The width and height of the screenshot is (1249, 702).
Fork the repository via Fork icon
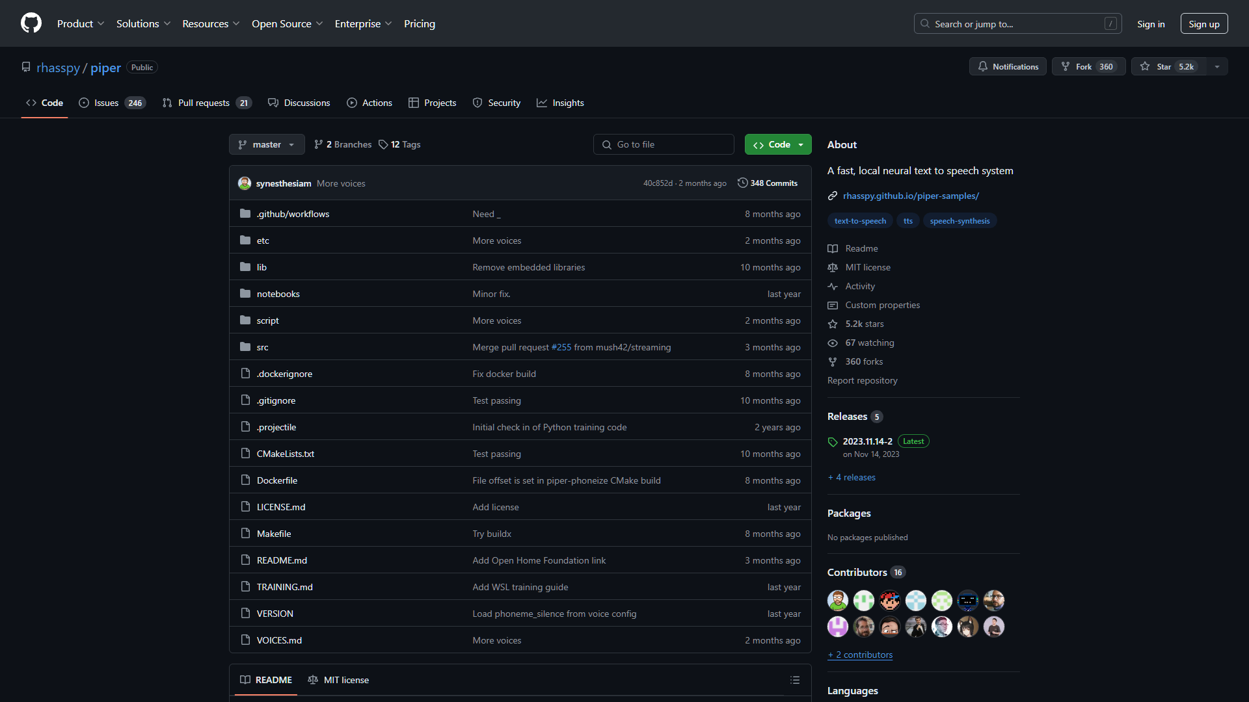1066,66
